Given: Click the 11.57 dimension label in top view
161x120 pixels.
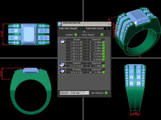Looking at the screenshot, I should 2,34.
